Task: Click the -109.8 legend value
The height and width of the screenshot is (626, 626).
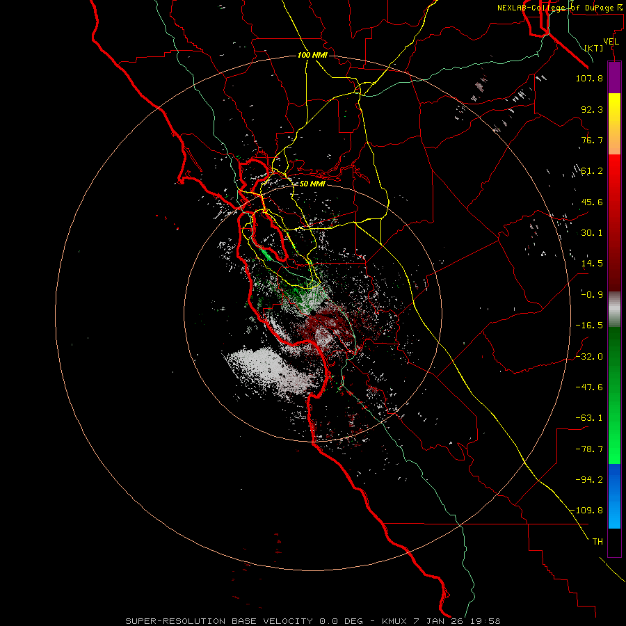Action: 586,511
